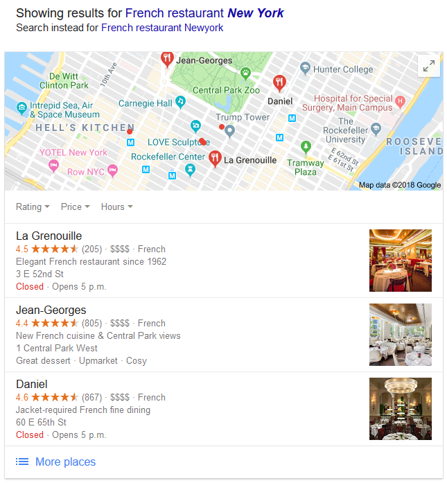Screen dimensions: 447x483
Task: Select La Grenouille red pin on map
Action: tap(215, 159)
